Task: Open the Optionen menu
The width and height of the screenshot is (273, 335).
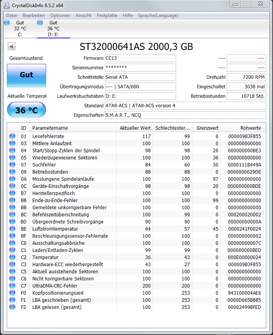Action: tap(60, 15)
